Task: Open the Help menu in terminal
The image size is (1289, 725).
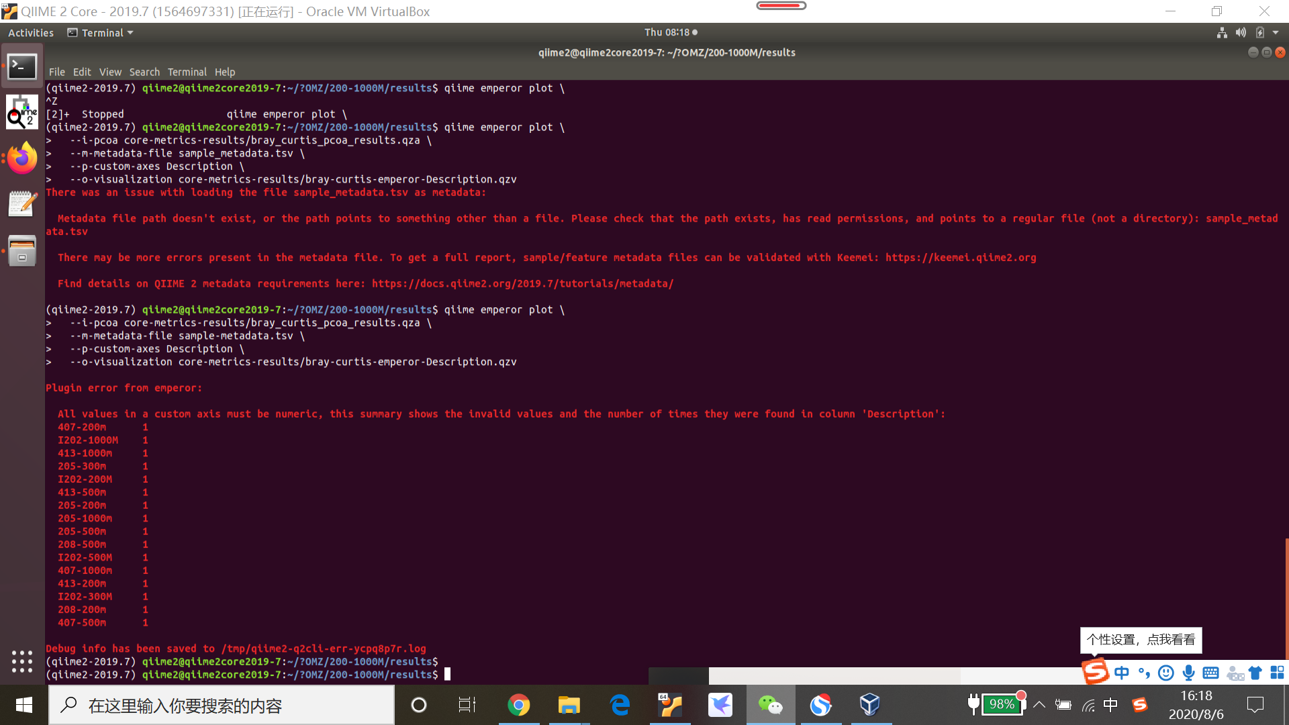Action: [225, 72]
